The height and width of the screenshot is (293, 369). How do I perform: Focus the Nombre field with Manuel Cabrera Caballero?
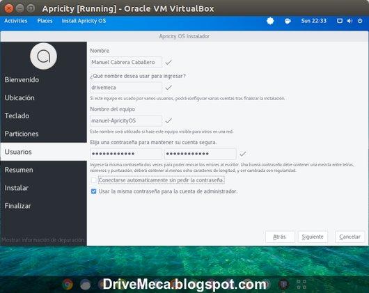click(x=126, y=63)
